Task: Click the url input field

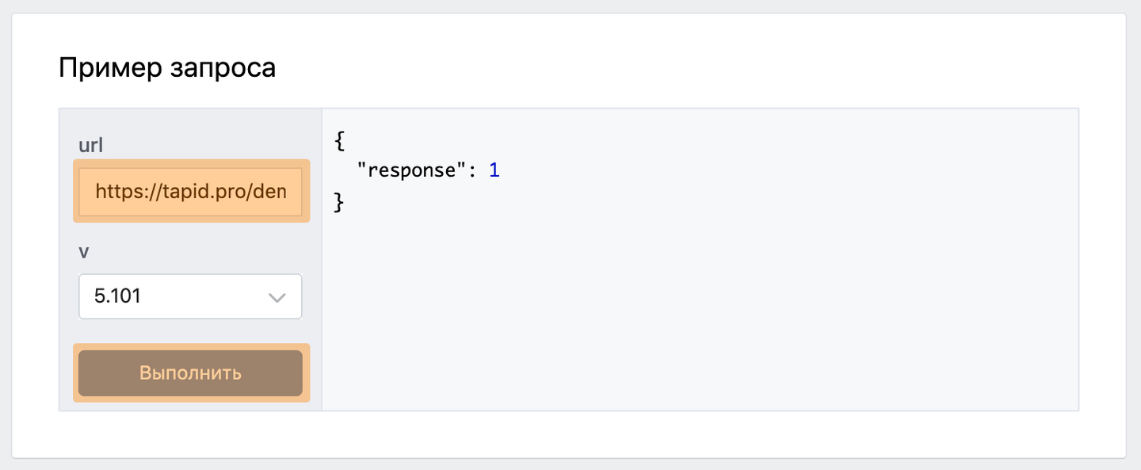Action: [x=190, y=191]
